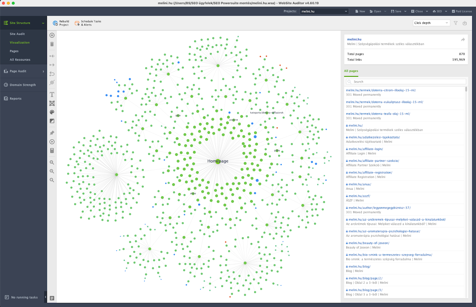Open Domain Strength section
The height and width of the screenshot is (307, 476).
click(x=23, y=85)
